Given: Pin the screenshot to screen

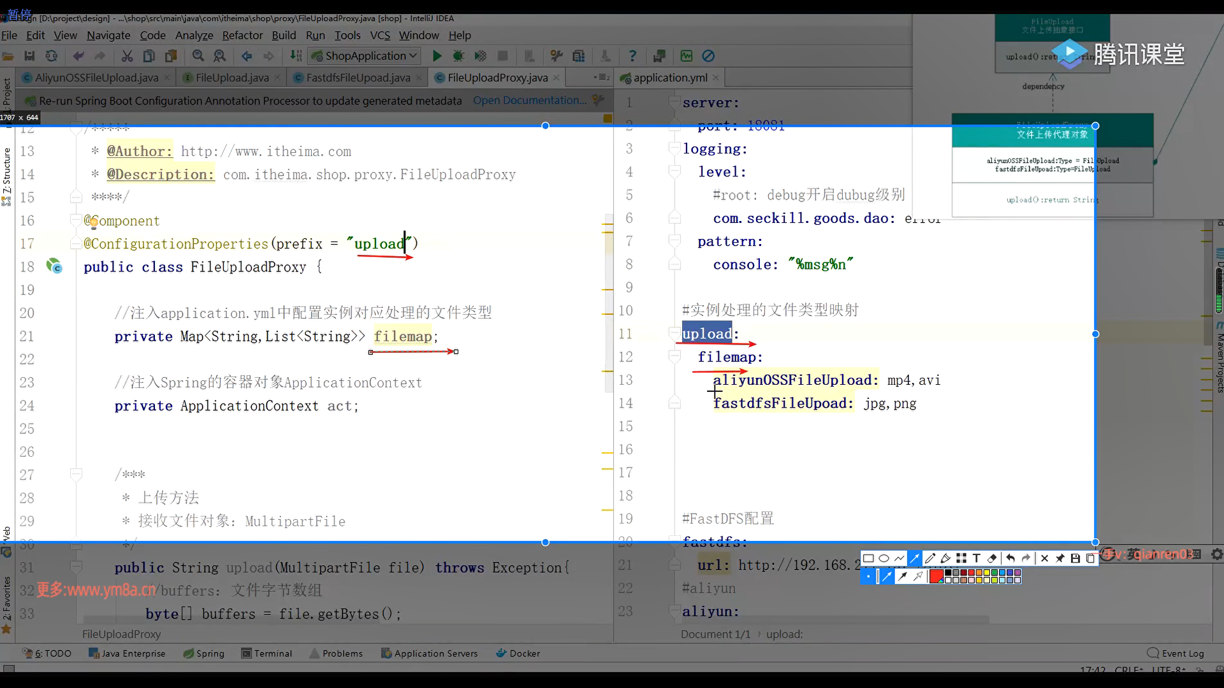Looking at the screenshot, I should coord(1060,559).
